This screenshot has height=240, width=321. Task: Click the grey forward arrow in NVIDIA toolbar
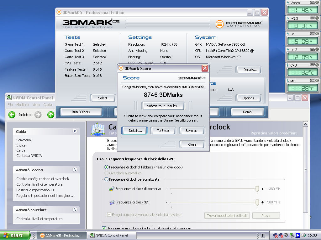click(38, 115)
